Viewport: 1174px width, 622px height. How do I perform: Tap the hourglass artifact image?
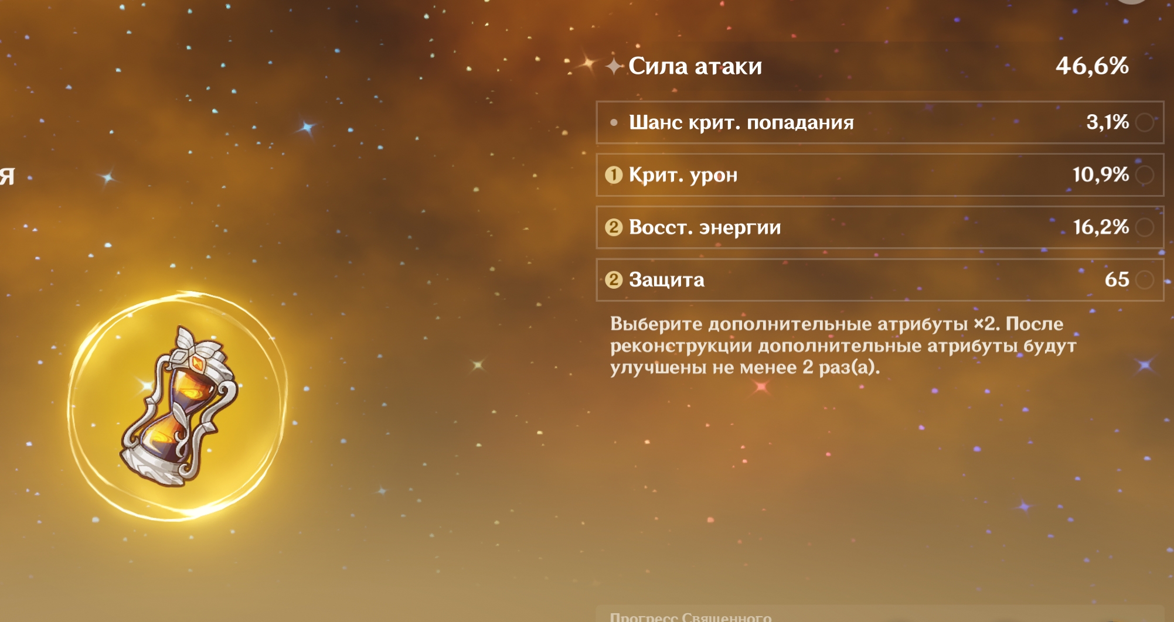[x=179, y=407]
